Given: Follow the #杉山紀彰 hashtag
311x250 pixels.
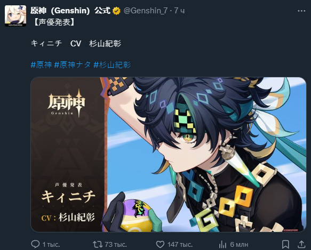Looking at the screenshot, I should click(x=112, y=65).
